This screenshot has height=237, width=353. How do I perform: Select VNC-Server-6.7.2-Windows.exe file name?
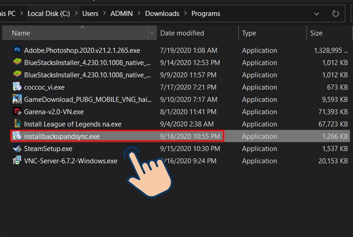pyautogui.click(x=71, y=161)
